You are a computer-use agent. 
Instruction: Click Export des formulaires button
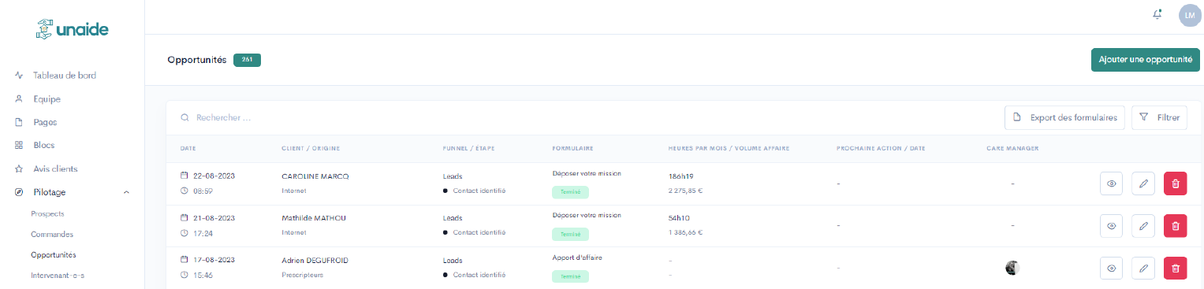1064,118
